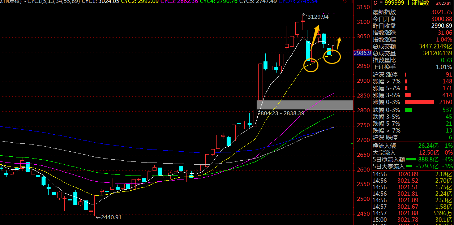This screenshot has width=454, height=225.
Task: Click the 2440.91 low price label
Action: point(111,217)
